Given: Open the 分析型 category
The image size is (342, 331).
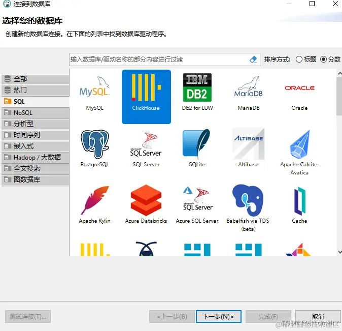Looking at the screenshot, I should 36,124.
